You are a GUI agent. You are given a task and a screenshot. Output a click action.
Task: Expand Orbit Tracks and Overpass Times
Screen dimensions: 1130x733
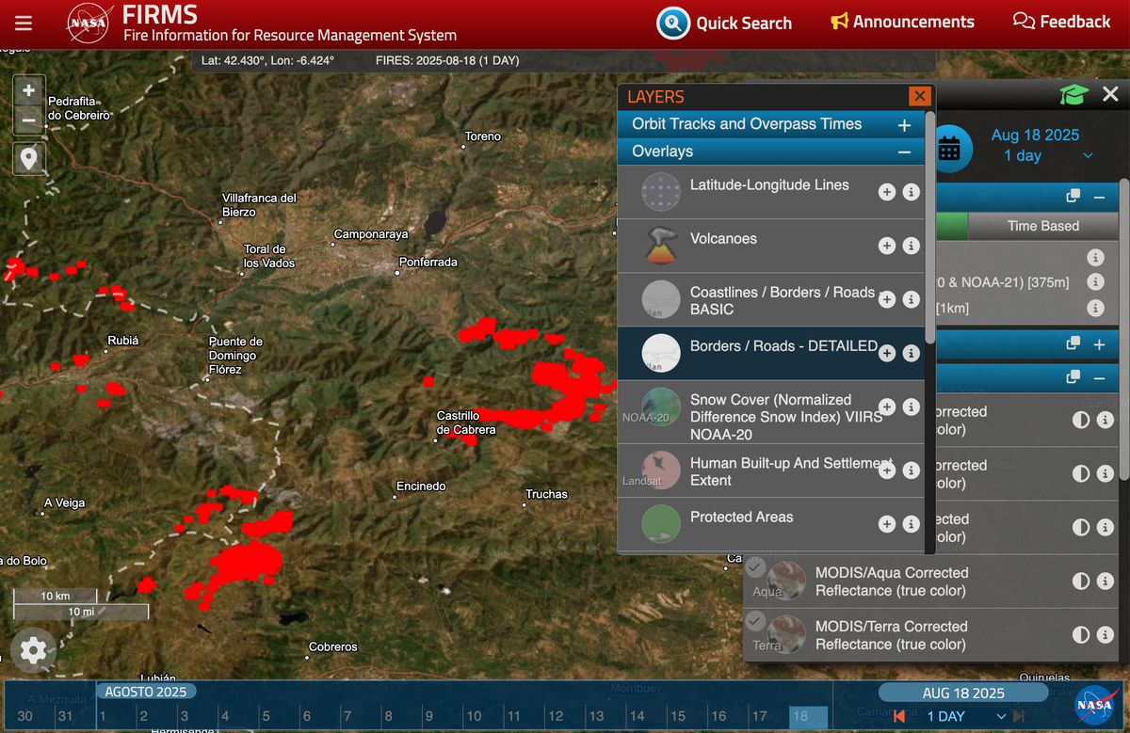904,124
